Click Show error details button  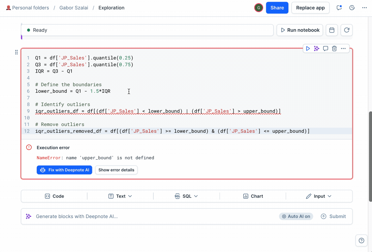pos(116,170)
